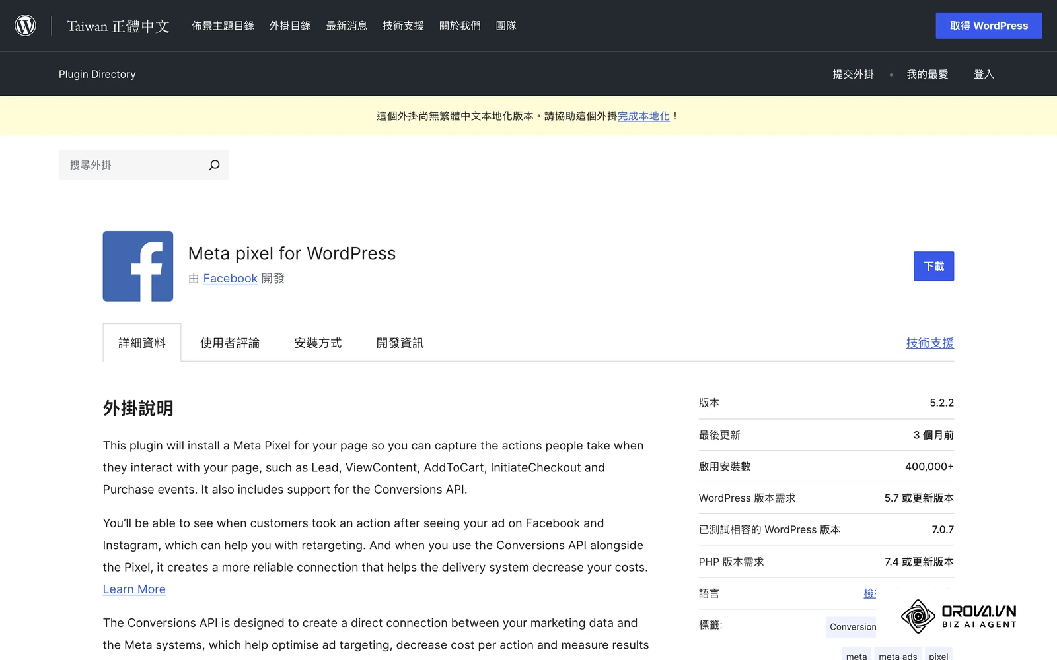Go to 最新消息 in top navigation
The image size is (1057, 660).
[x=347, y=26]
